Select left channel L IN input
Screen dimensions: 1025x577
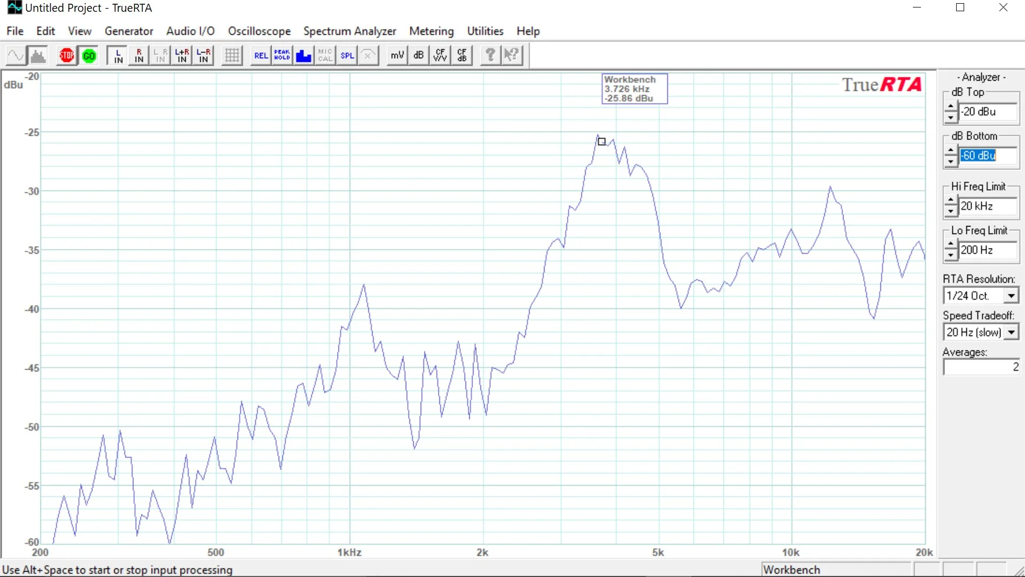pyautogui.click(x=118, y=55)
